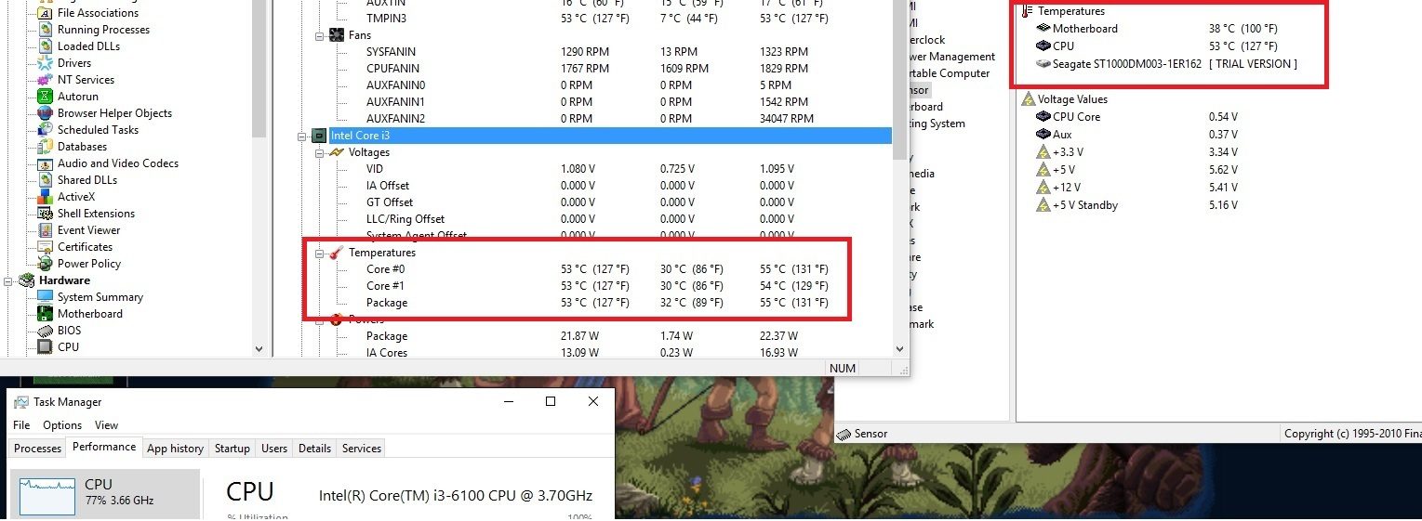This screenshot has width=1422, height=521.
Task: Open the Power Policy entry
Action: (x=89, y=264)
